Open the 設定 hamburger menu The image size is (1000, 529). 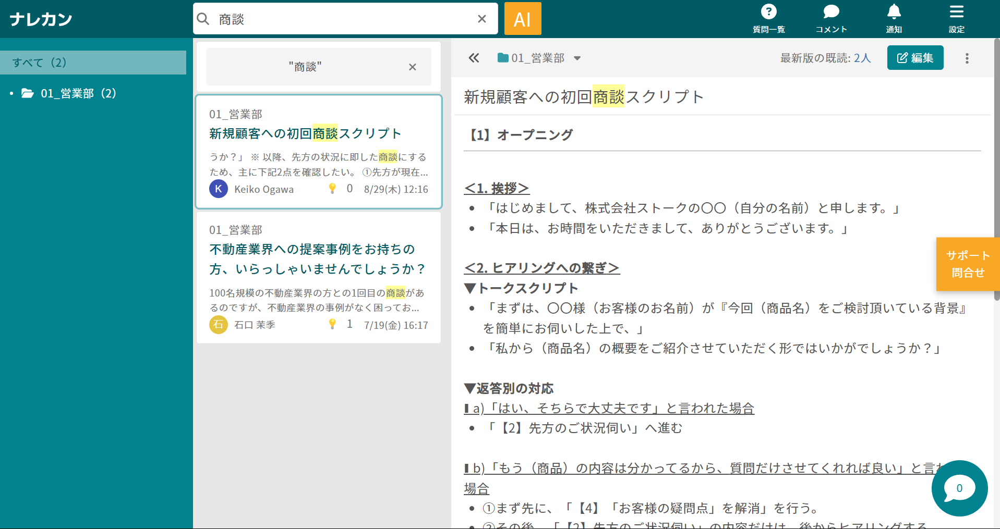click(x=956, y=19)
